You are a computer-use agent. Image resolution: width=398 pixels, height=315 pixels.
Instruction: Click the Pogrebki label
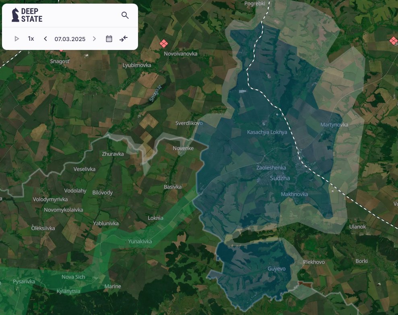(255, 4)
